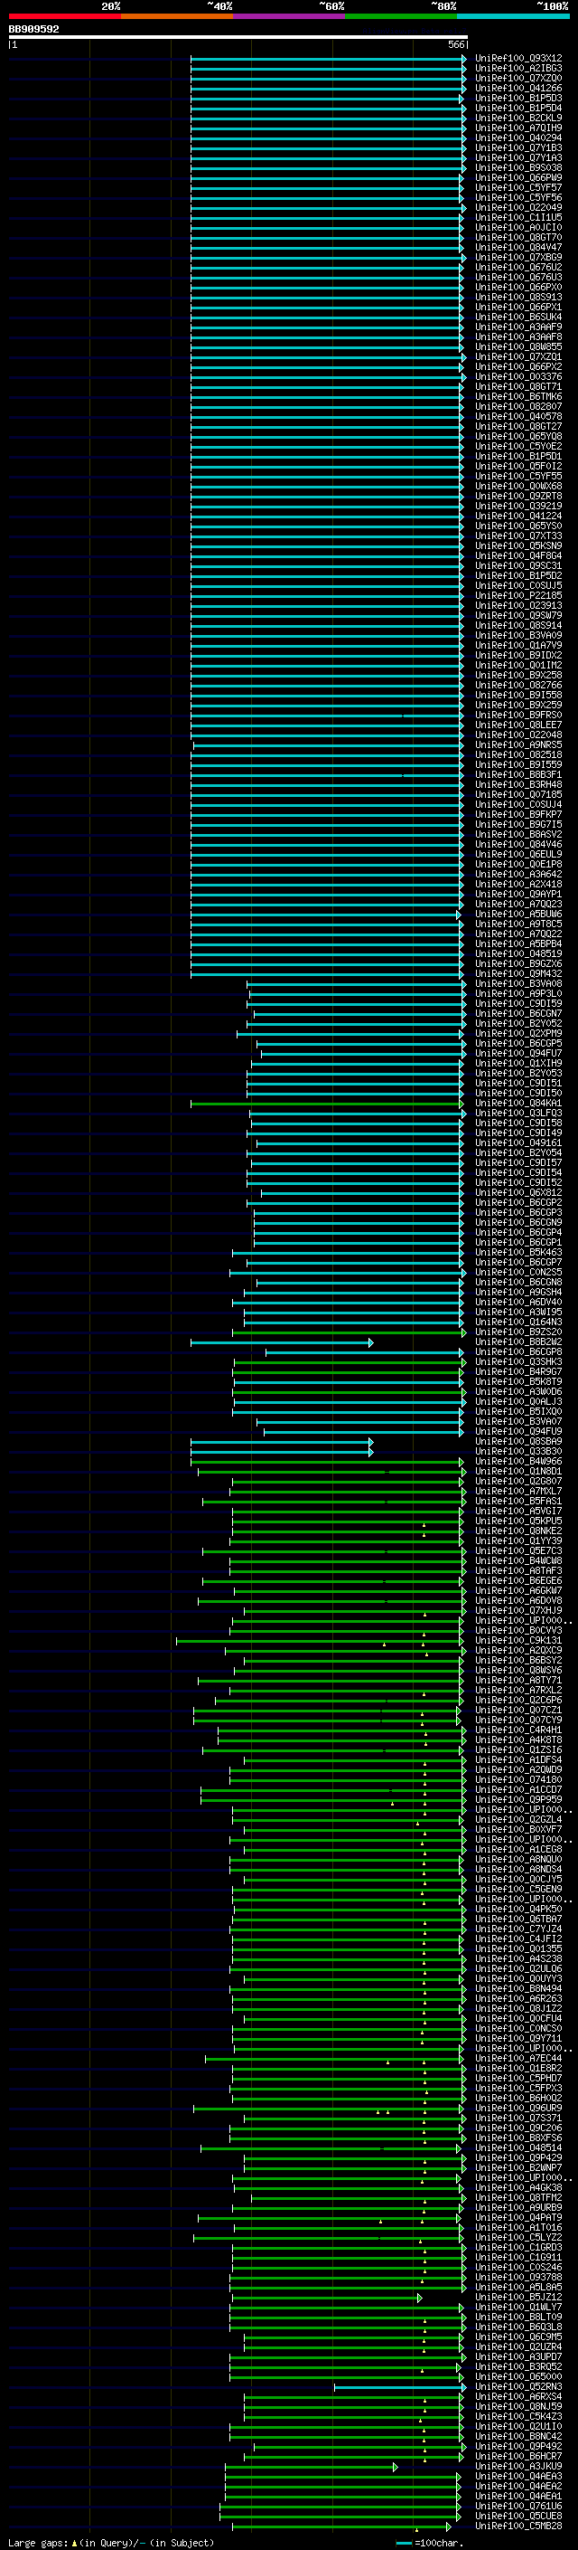Select label UniRef100_A6RXS4
The width and height of the screenshot is (578, 2550).
[518, 2397]
